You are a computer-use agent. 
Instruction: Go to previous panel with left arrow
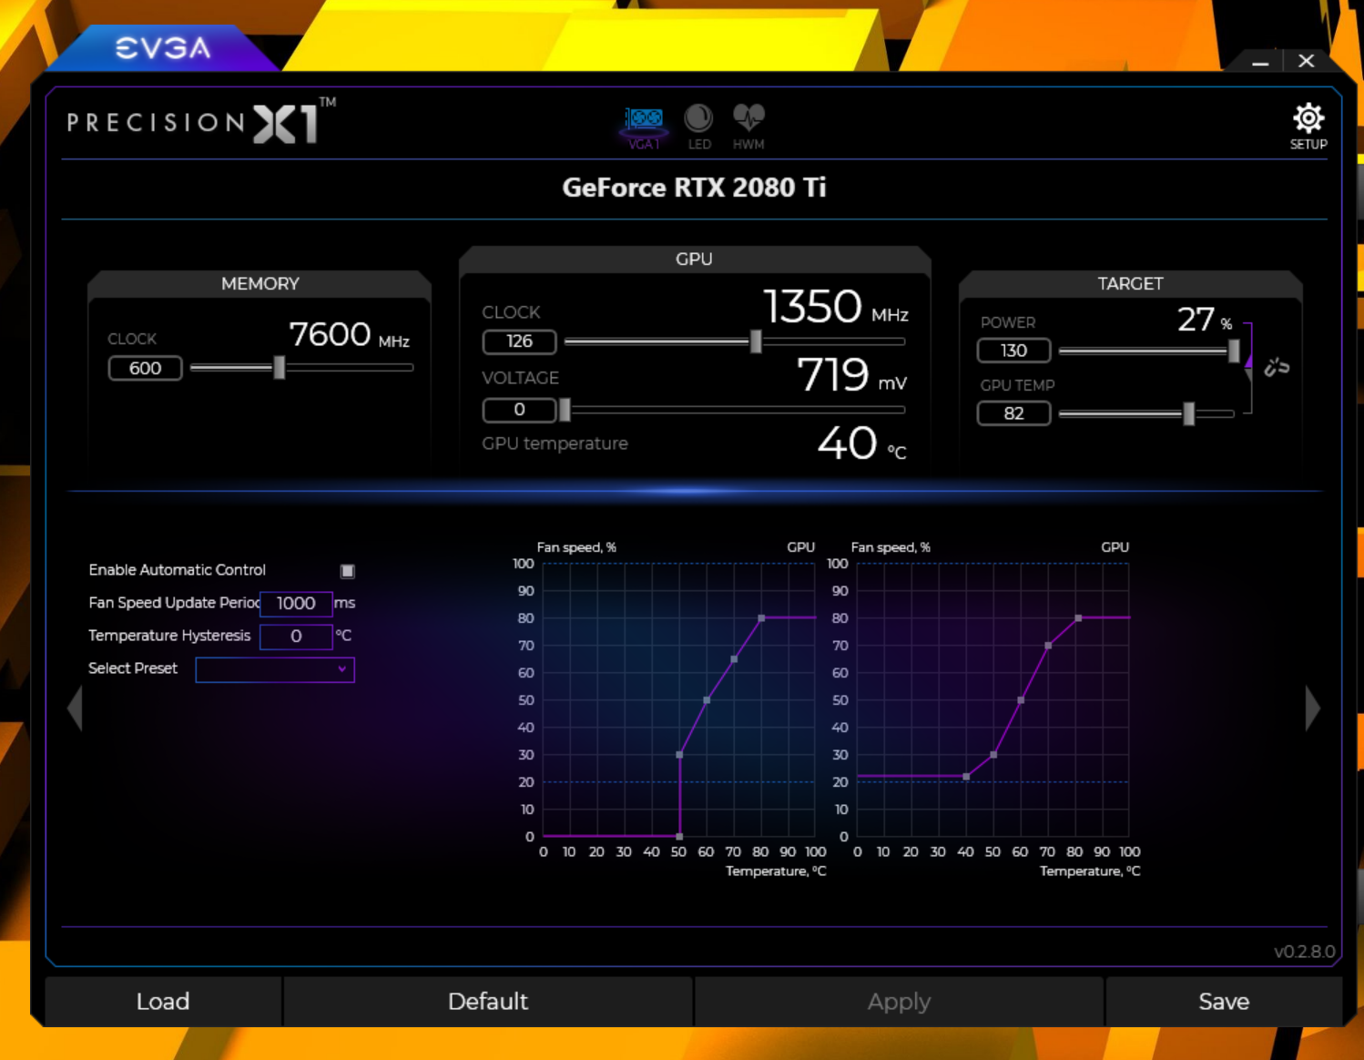click(x=75, y=708)
